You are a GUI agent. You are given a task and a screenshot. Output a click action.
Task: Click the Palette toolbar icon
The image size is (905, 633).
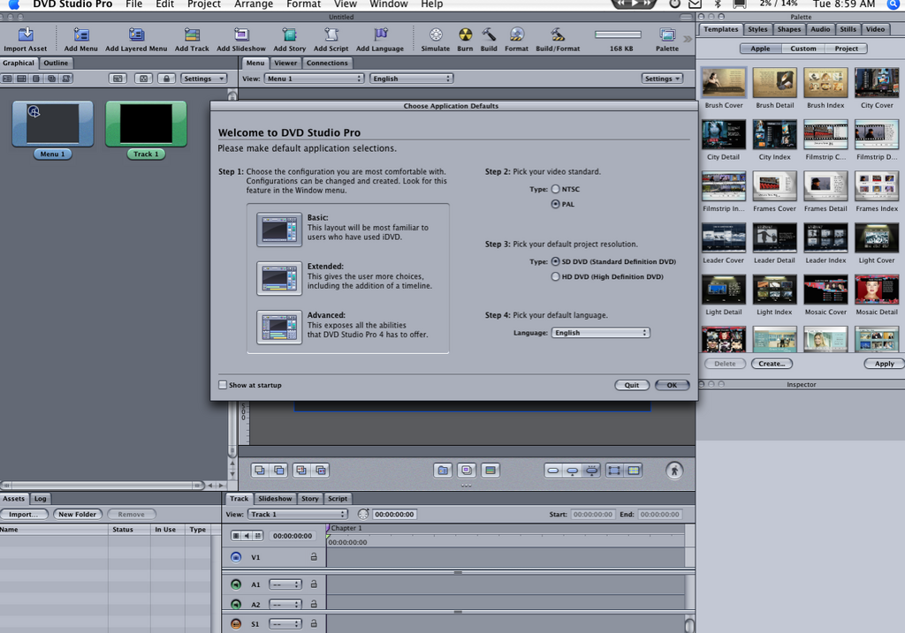(x=667, y=34)
